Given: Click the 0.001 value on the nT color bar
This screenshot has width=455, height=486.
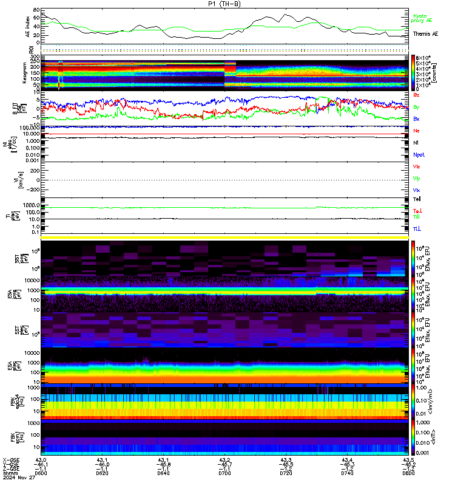Looking at the screenshot, I should click(x=422, y=453).
